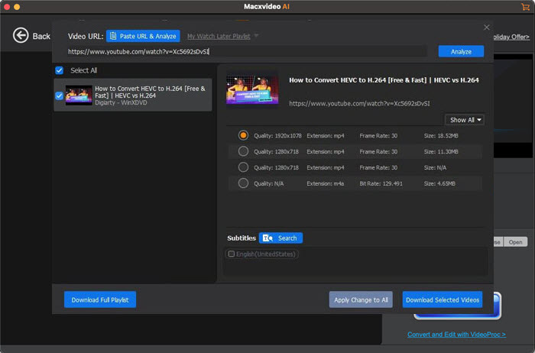Enable English(UnitedStates) subtitle checkbox

pyautogui.click(x=232, y=254)
